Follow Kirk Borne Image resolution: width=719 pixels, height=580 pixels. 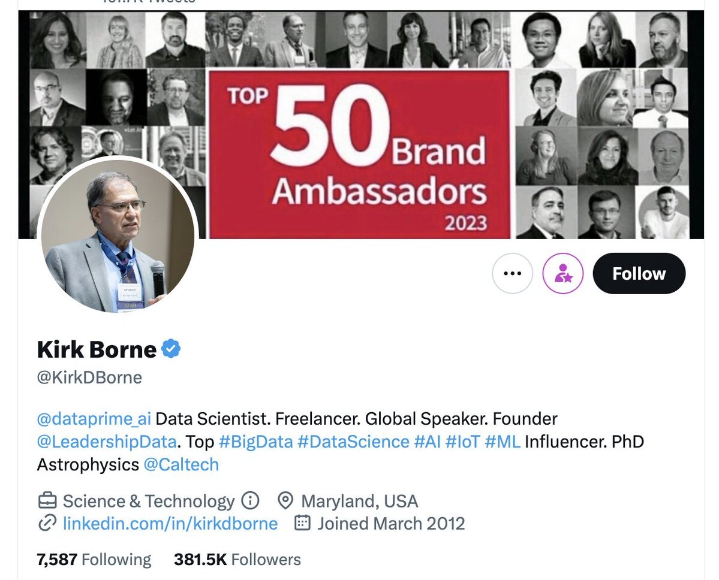click(x=639, y=274)
